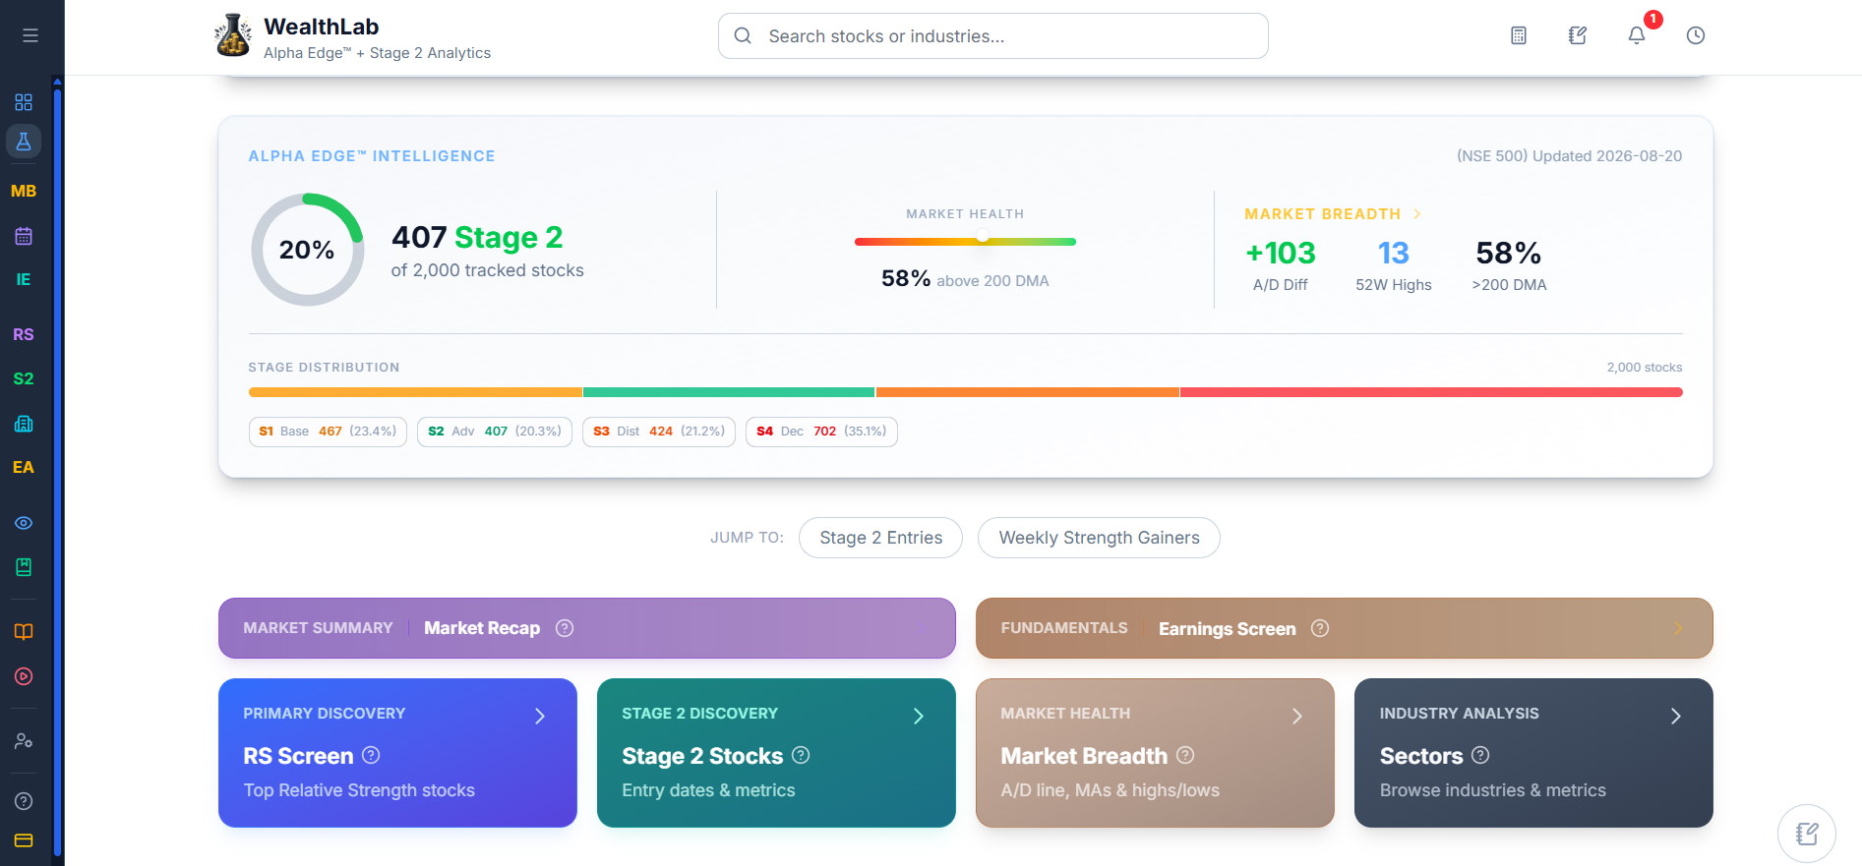Jump to Stage 2 Entries
The height and width of the screenshot is (866, 1862).
[880, 538]
